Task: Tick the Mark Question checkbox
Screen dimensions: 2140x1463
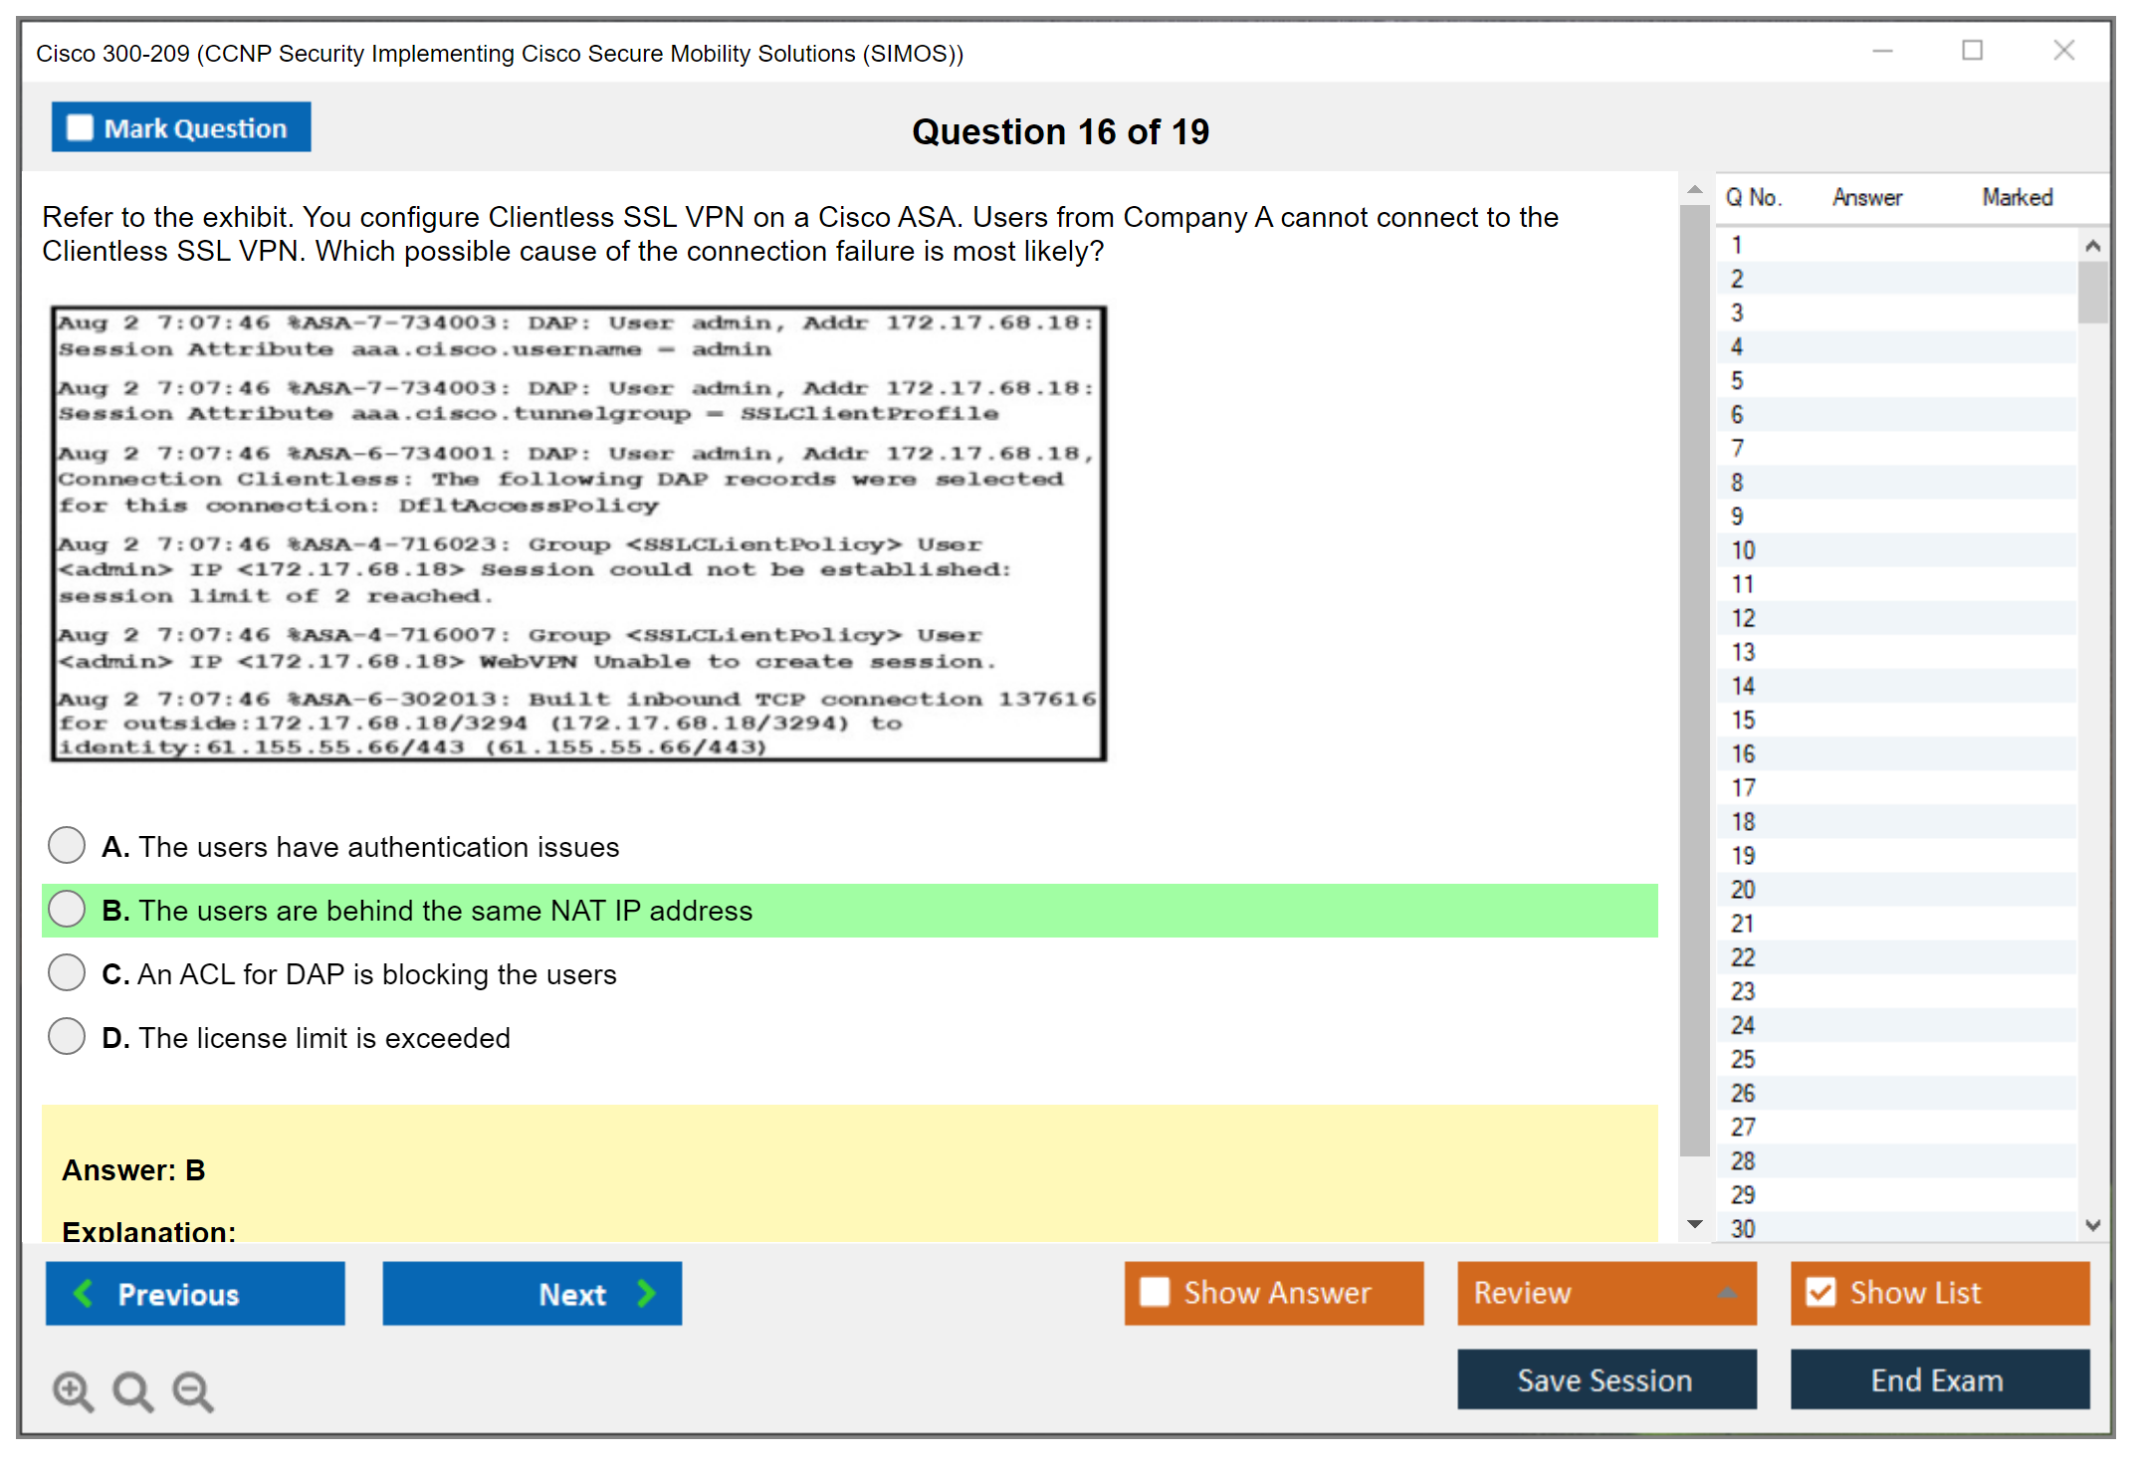Action: click(x=80, y=128)
